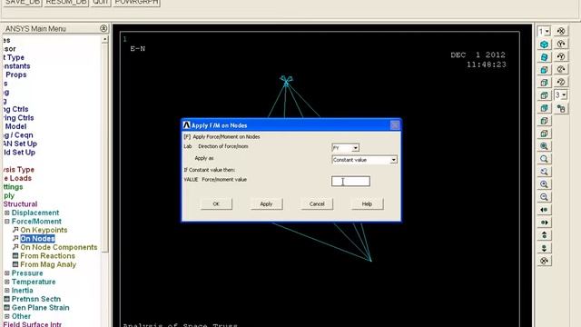Expand the Displacement tree node
This screenshot has width=581, height=327.
(x=6, y=213)
